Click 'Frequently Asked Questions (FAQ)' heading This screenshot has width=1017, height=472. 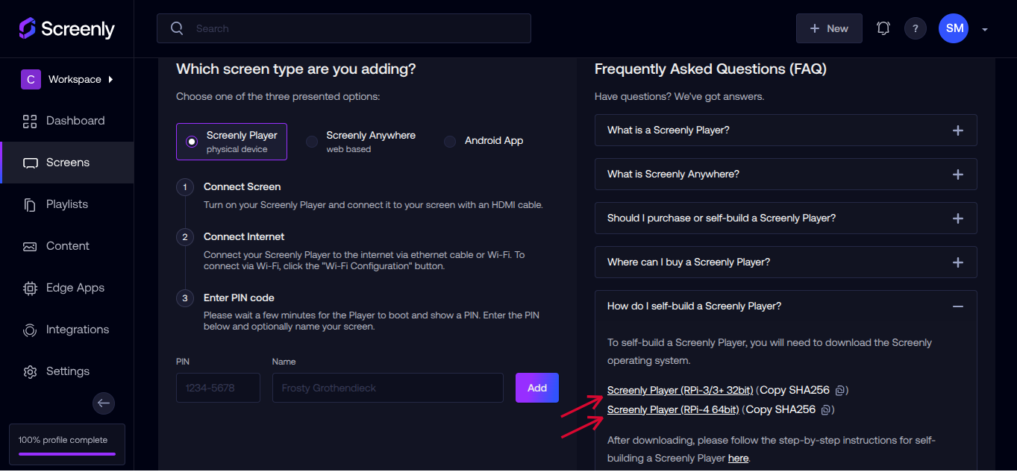710,69
